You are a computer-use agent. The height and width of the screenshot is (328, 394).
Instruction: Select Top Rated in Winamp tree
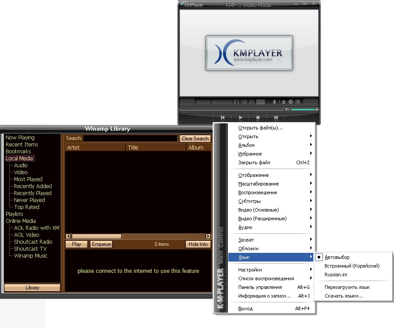click(x=26, y=207)
